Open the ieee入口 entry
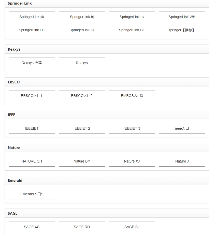217x236 pixels. point(182,128)
